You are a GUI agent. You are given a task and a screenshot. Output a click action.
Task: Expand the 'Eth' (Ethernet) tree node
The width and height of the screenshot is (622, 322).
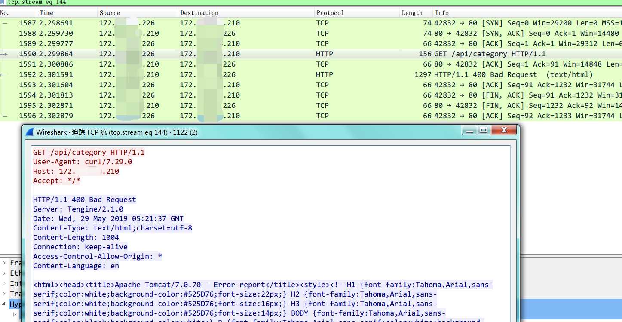tap(4, 273)
